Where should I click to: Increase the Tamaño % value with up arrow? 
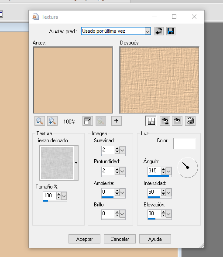click(x=59, y=194)
